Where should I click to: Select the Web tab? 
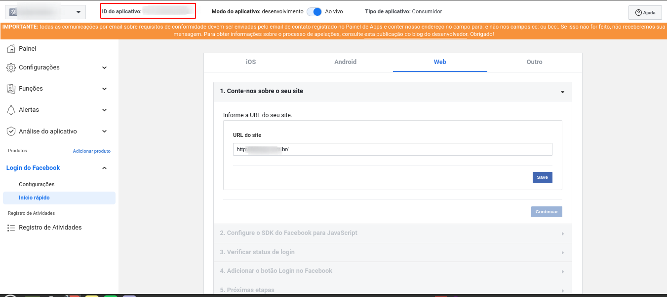440,62
